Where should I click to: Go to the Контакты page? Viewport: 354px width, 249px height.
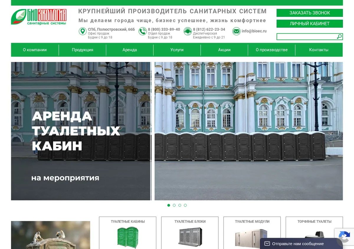point(319,50)
